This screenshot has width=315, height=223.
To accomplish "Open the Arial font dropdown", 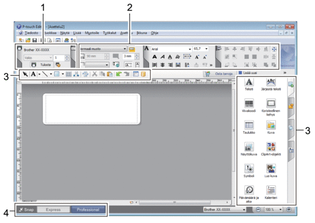I will pyautogui.click(x=190, y=49).
